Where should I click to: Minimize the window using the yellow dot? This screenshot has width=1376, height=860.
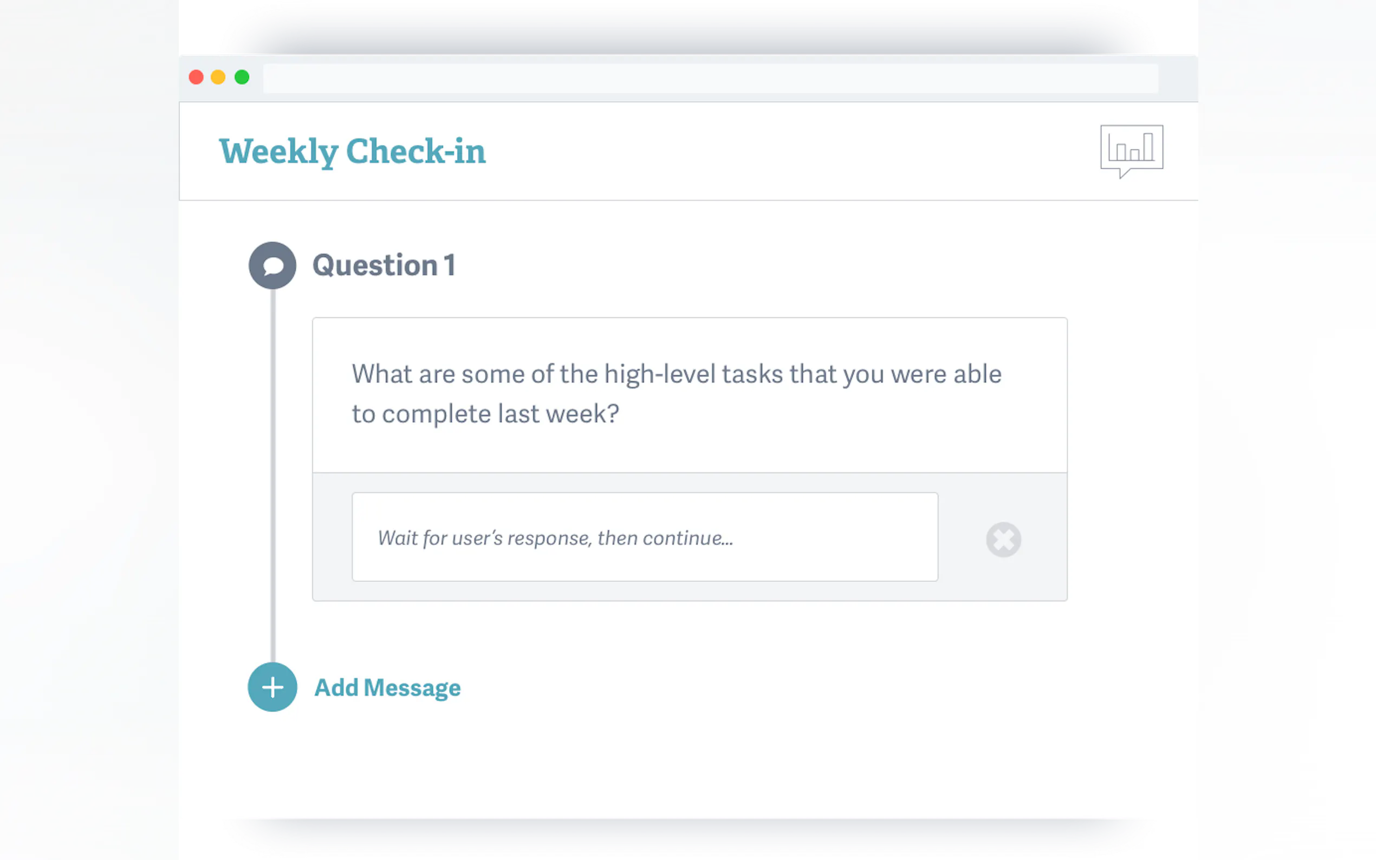coord(218,77)
